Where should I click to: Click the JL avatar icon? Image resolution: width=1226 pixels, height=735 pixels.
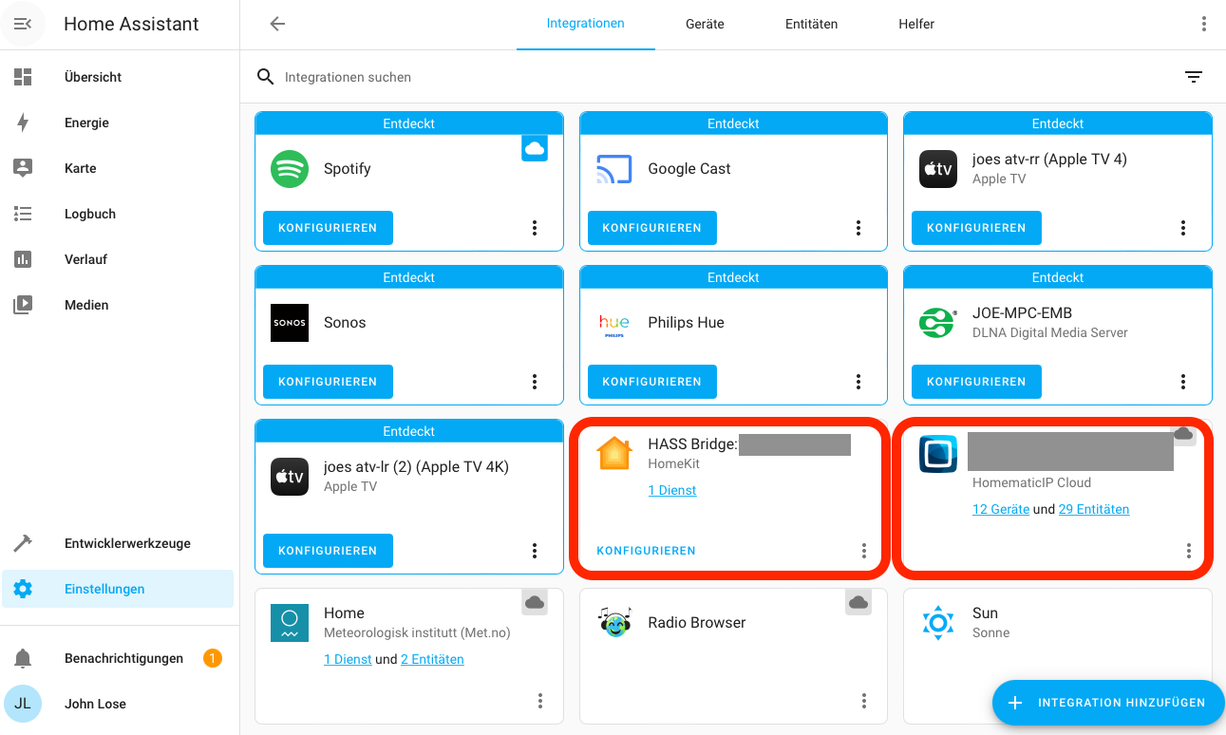tap(23, 704)
